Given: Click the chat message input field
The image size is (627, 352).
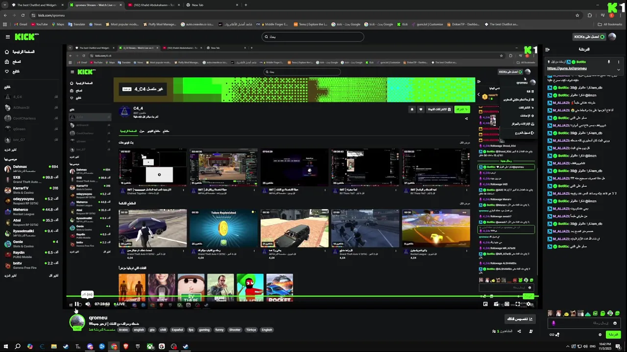Looking at the screenshot, I should tap(584, 323).
